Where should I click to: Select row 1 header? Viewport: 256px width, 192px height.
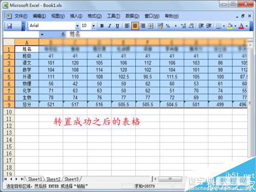point(9,49)
